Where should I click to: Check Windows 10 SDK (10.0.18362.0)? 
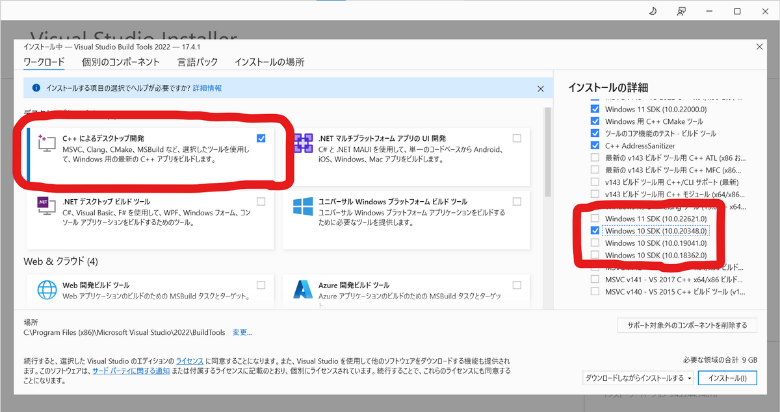coord(595,255)
